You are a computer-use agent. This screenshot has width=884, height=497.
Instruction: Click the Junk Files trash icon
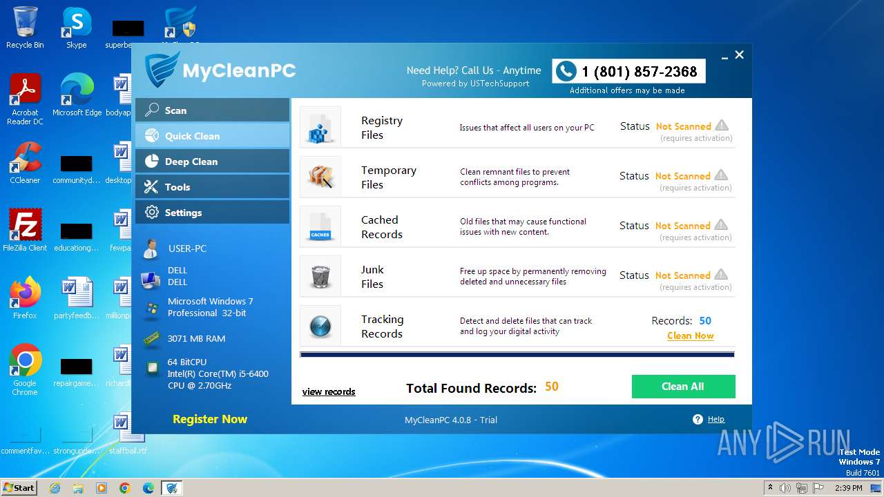point(320,276)
